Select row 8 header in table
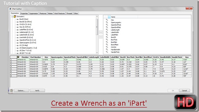199x112 pixels. click(14, 76)
